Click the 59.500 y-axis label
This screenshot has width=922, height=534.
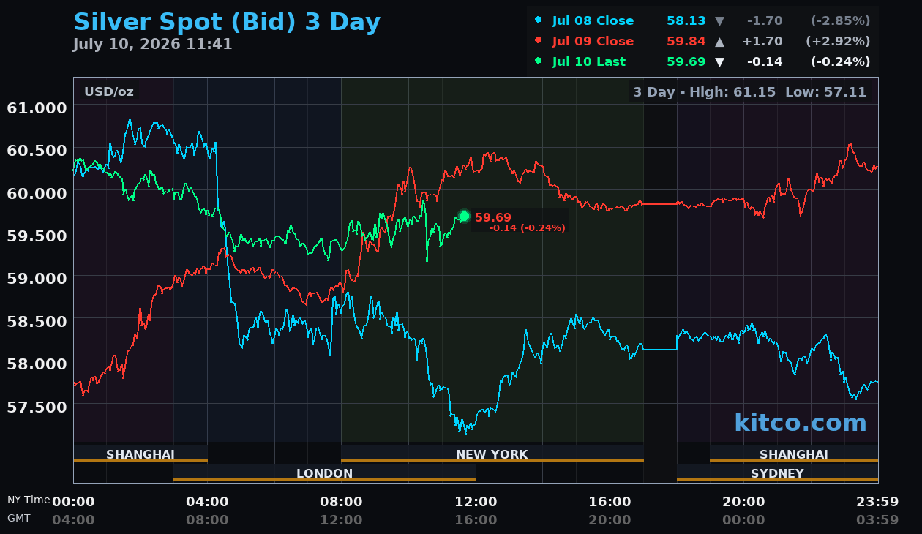point(37,235)
